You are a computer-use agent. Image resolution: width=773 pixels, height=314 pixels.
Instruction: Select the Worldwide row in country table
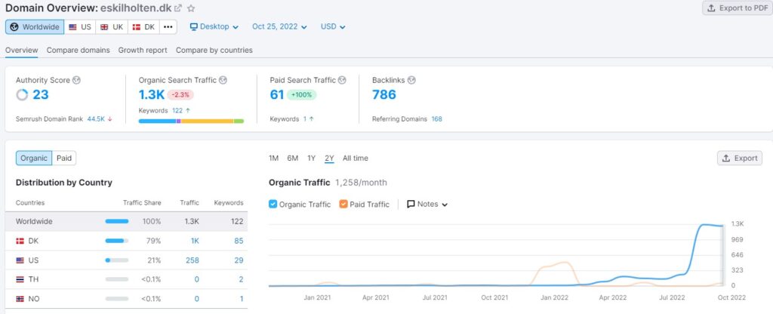(x=126, y=221)
